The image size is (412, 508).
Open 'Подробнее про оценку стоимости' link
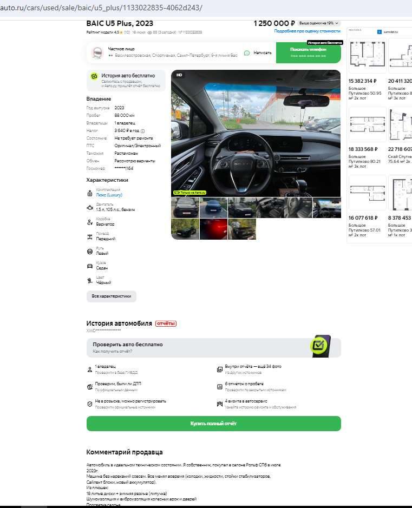pos(308,31)
